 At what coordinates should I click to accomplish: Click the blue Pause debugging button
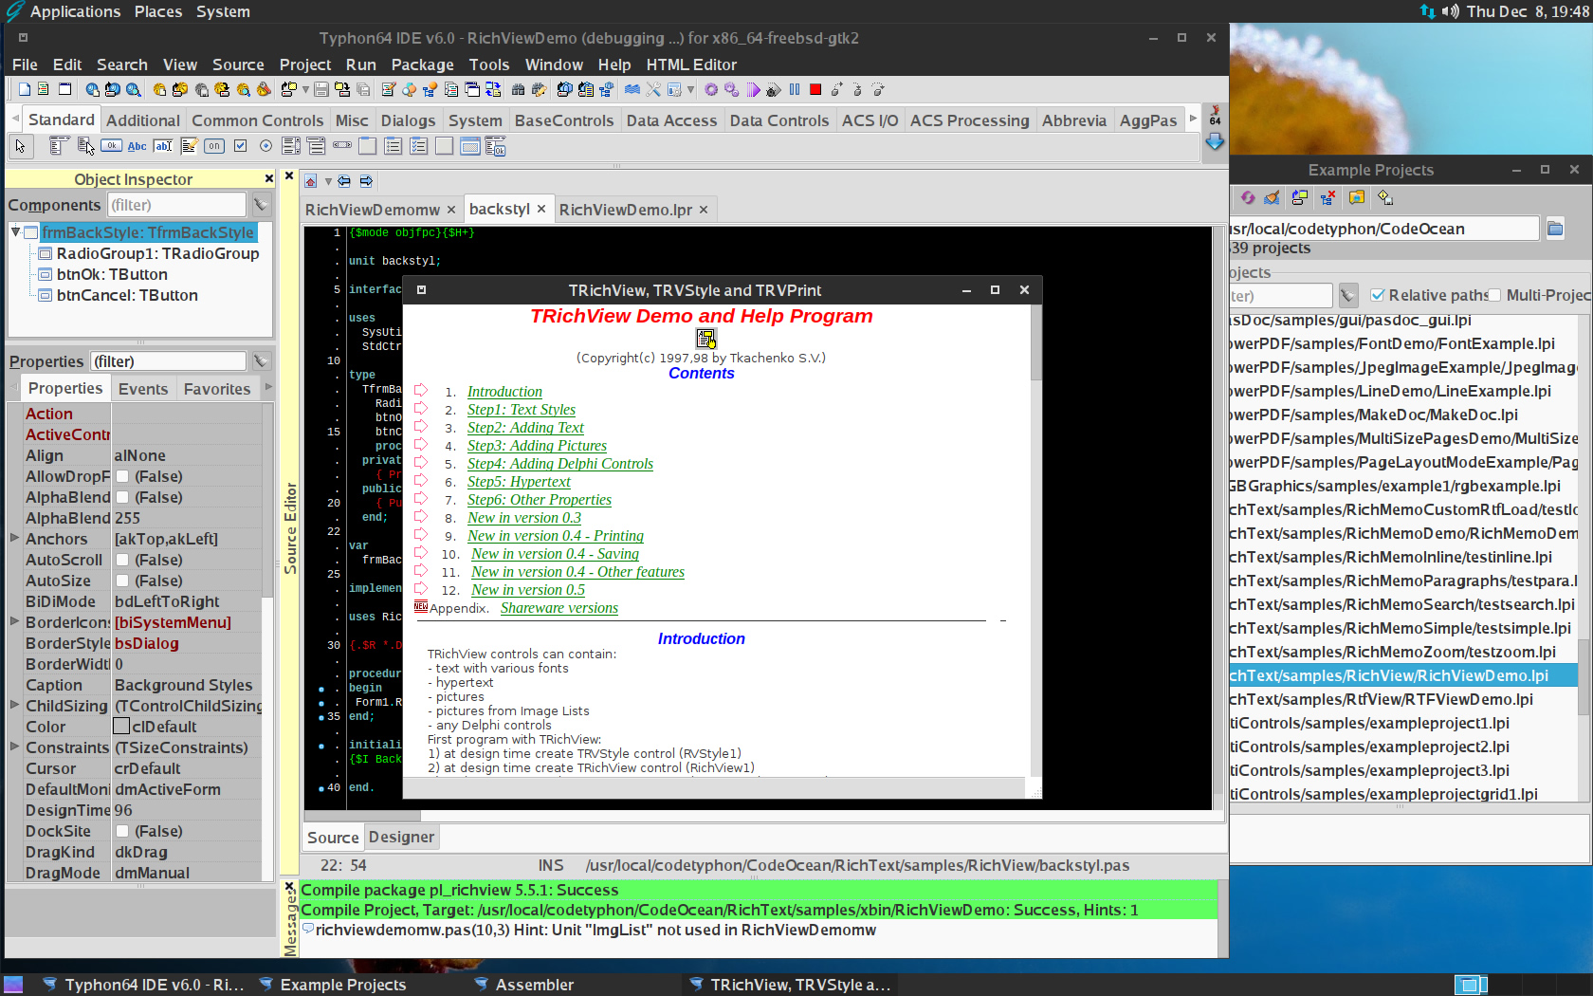795,89
